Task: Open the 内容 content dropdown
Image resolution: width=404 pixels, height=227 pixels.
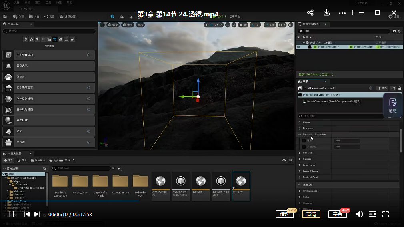Action: pos(34,16)
